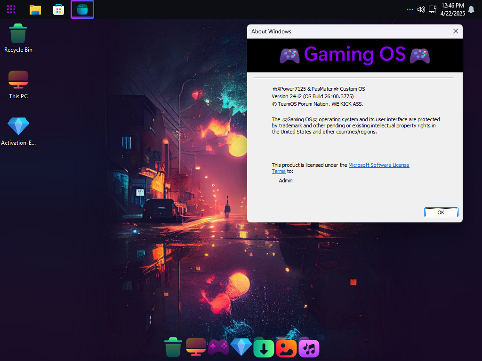This screenshot has height=361, width=482.
Task: Confirm About Windows with the OK button
Action: pos(441,212)
